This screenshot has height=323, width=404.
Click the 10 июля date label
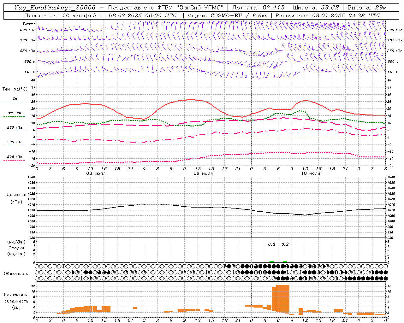(310, 173)
